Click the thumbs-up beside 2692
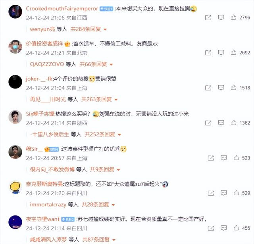Viewport: 254px width, 244px height. click(x=233, y=52)
